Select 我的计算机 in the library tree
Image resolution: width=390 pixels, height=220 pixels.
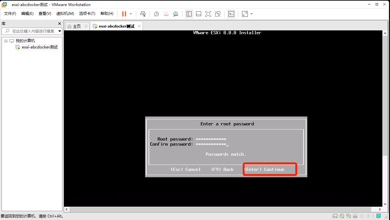tap(25, 41)
